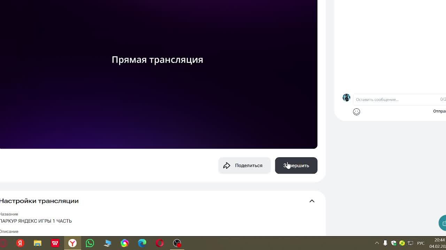This screenshot has height=250, width=446.
Task: Click the yellow-green plus tray icon
Action: tap(402, 243)
